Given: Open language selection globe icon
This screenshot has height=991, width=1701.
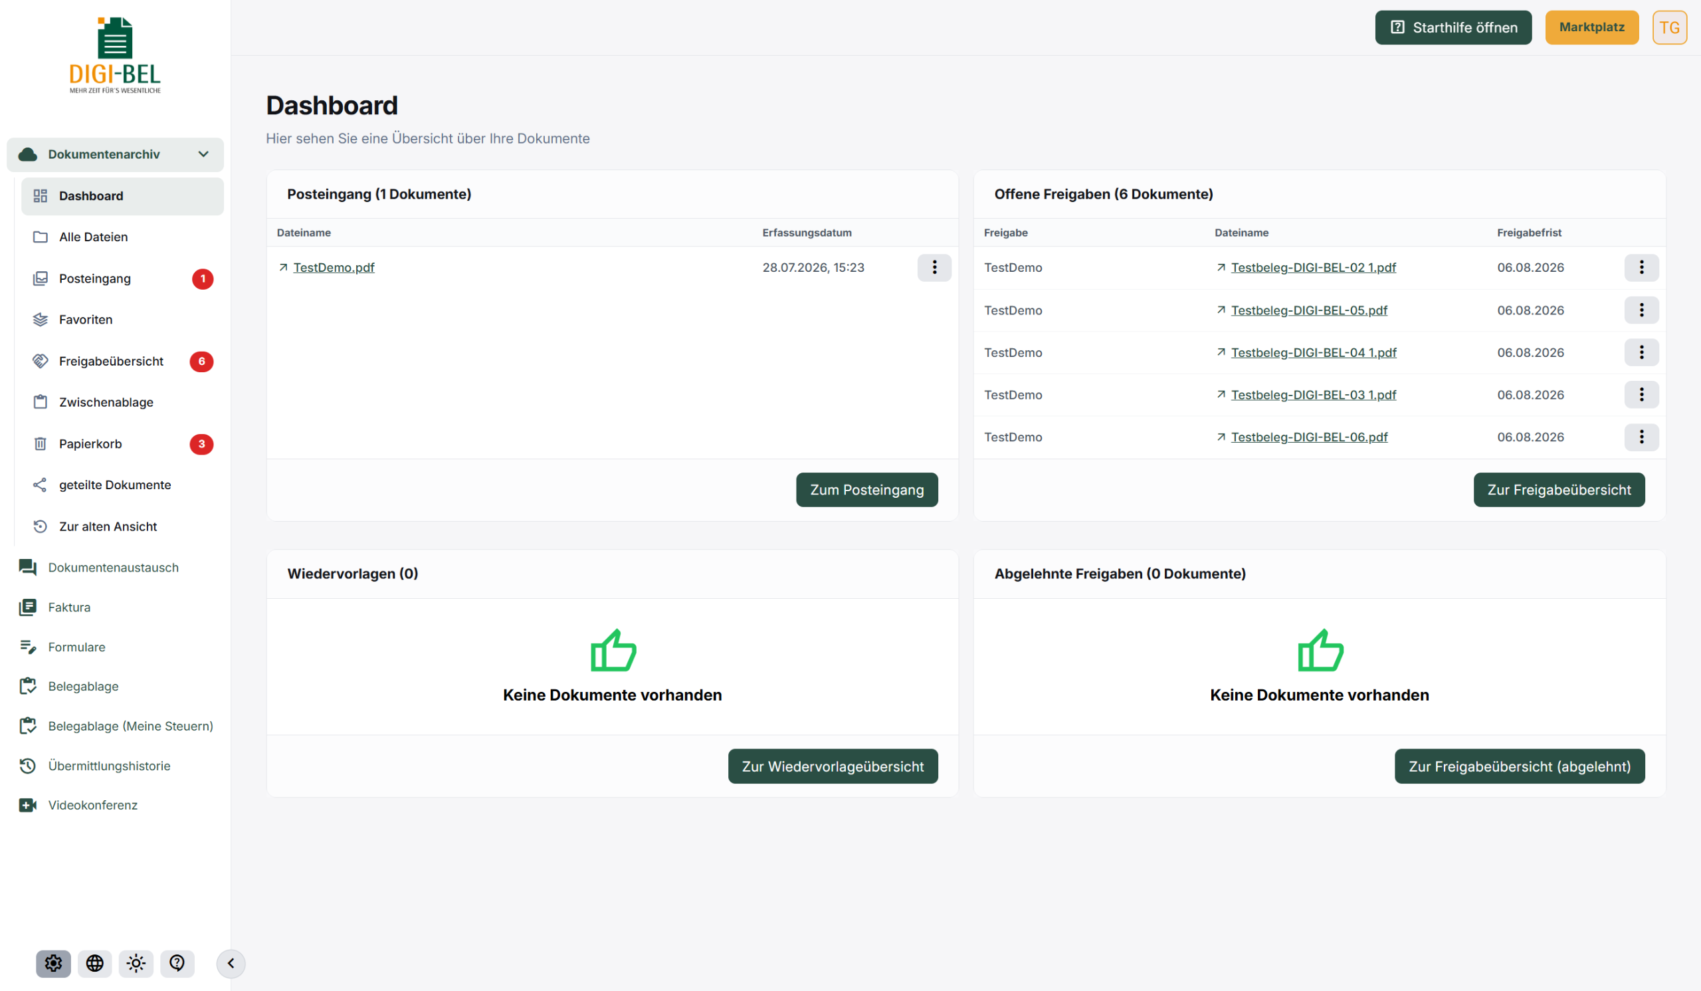Looking at the screenshot, I should 94,963.
